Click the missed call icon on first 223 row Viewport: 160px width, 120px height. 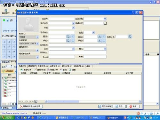5,90
